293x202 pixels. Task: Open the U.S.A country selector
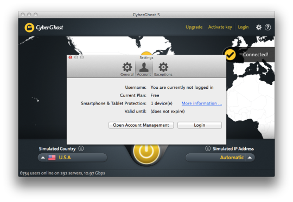(73, 158)
